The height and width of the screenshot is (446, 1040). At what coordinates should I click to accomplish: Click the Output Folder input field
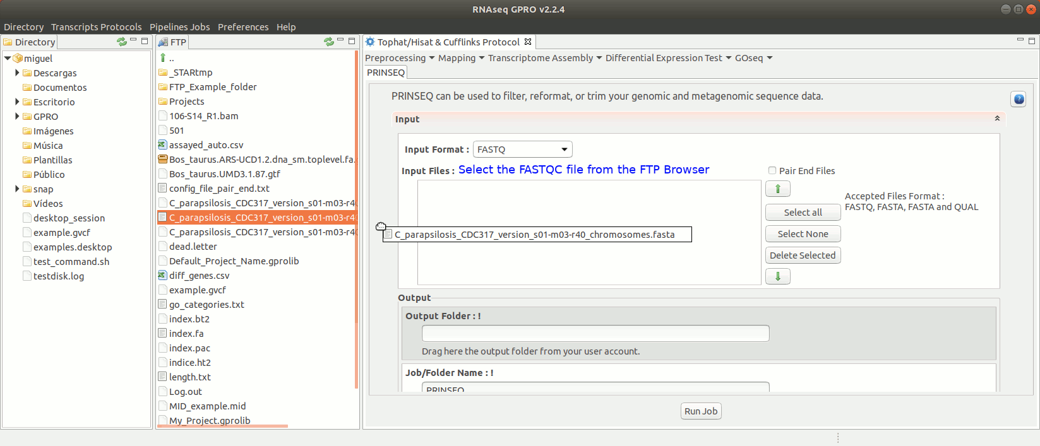(x=595, y=333)
